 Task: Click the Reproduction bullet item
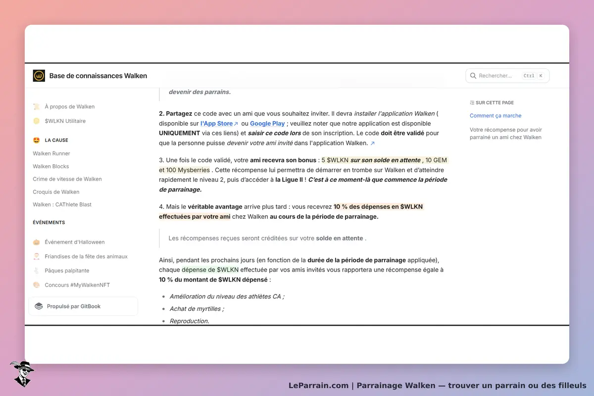(189, 321)
